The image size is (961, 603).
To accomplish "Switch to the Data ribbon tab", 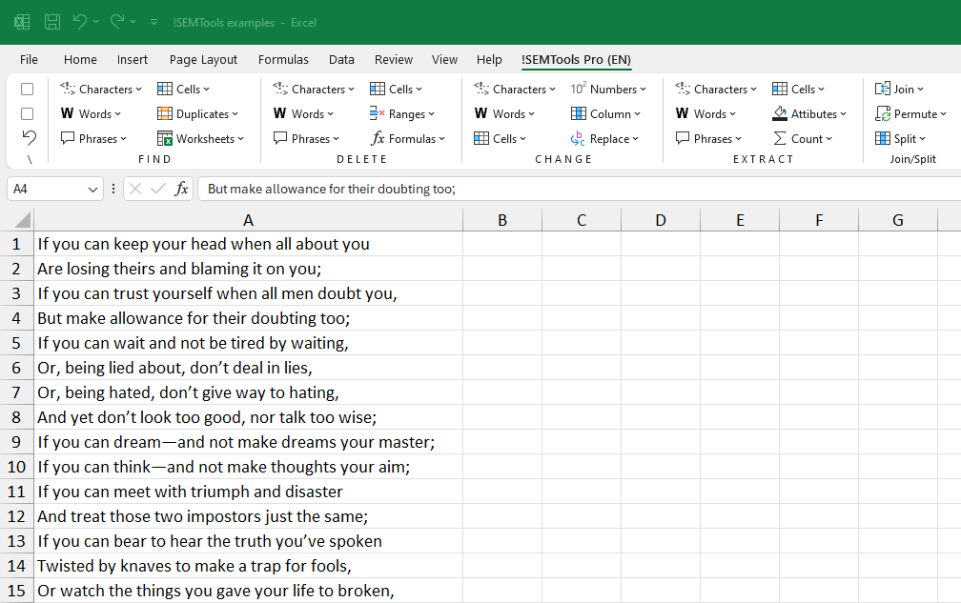I will coord(341,59).
